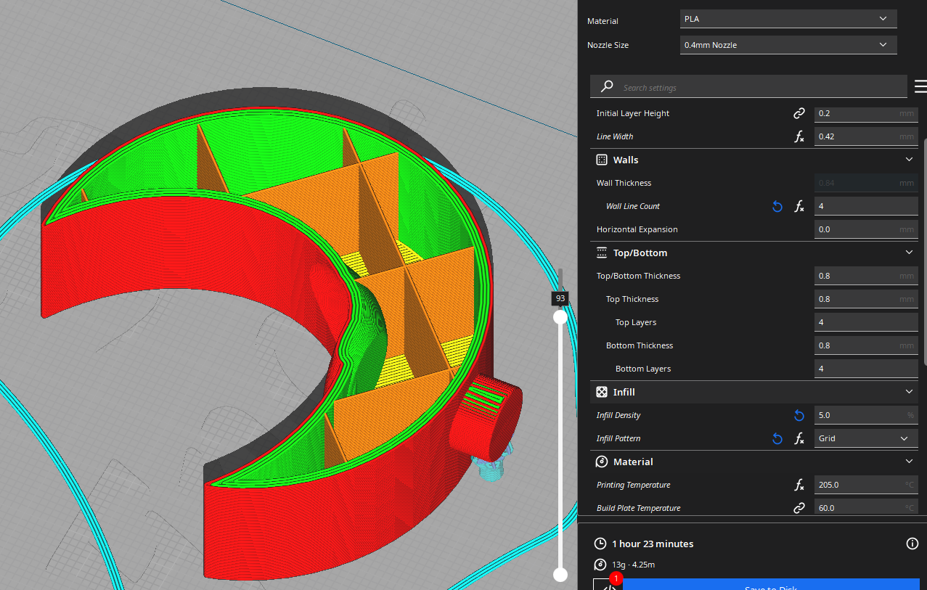Revert the Infill Density value

(799, 415)
